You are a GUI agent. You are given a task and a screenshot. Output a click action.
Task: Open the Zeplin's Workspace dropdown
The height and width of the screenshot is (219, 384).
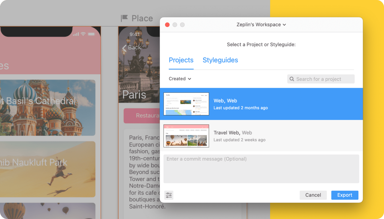tap(261, 24)
